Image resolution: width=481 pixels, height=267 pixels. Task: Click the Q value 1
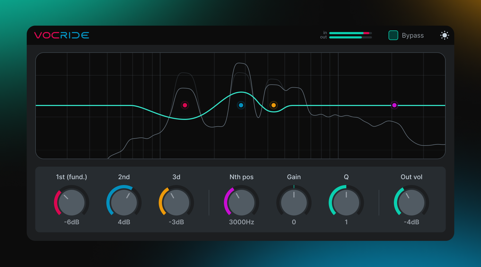346,222
